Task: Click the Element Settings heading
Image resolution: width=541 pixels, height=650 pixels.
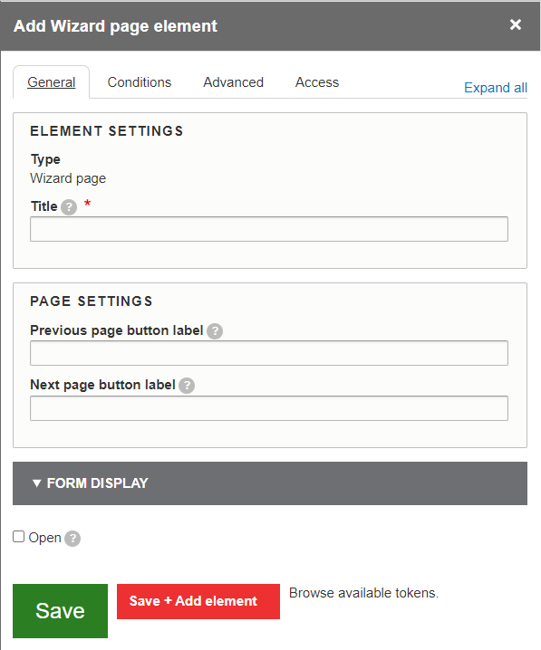Action: click(x=107, y=131)
